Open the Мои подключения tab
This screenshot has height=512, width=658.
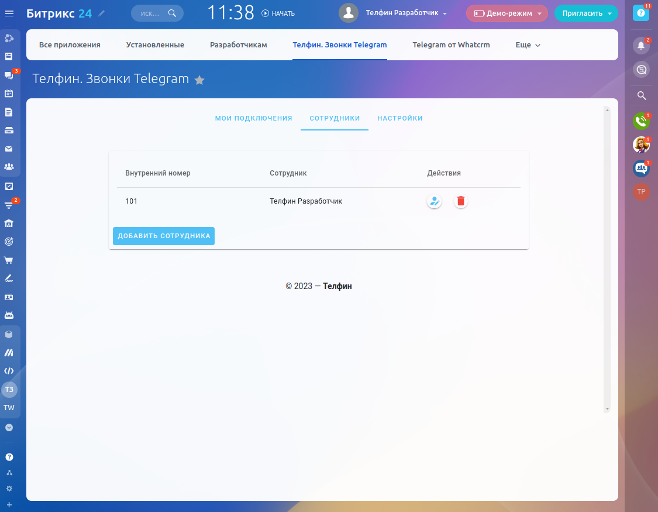click(253, 118)
